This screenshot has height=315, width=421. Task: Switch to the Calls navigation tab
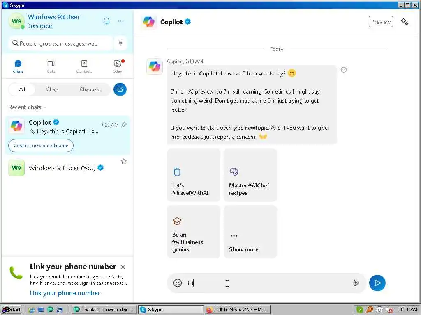[51, 66]
